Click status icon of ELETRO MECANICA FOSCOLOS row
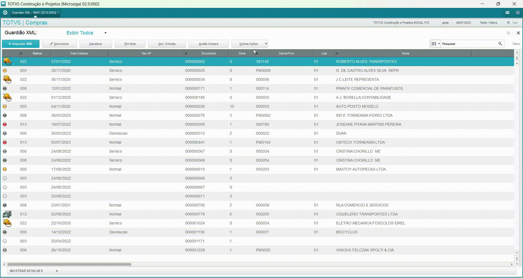 [7, 223]
